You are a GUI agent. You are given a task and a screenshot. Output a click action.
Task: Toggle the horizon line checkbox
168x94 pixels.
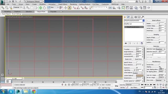[160, 64]
